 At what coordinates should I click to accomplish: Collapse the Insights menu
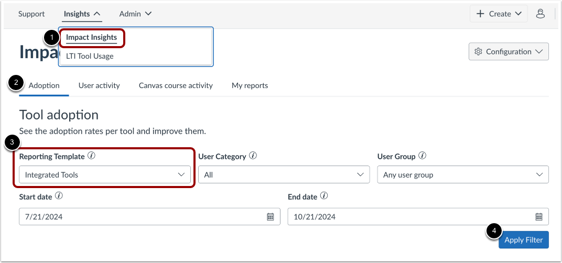(x=82, y=14)
